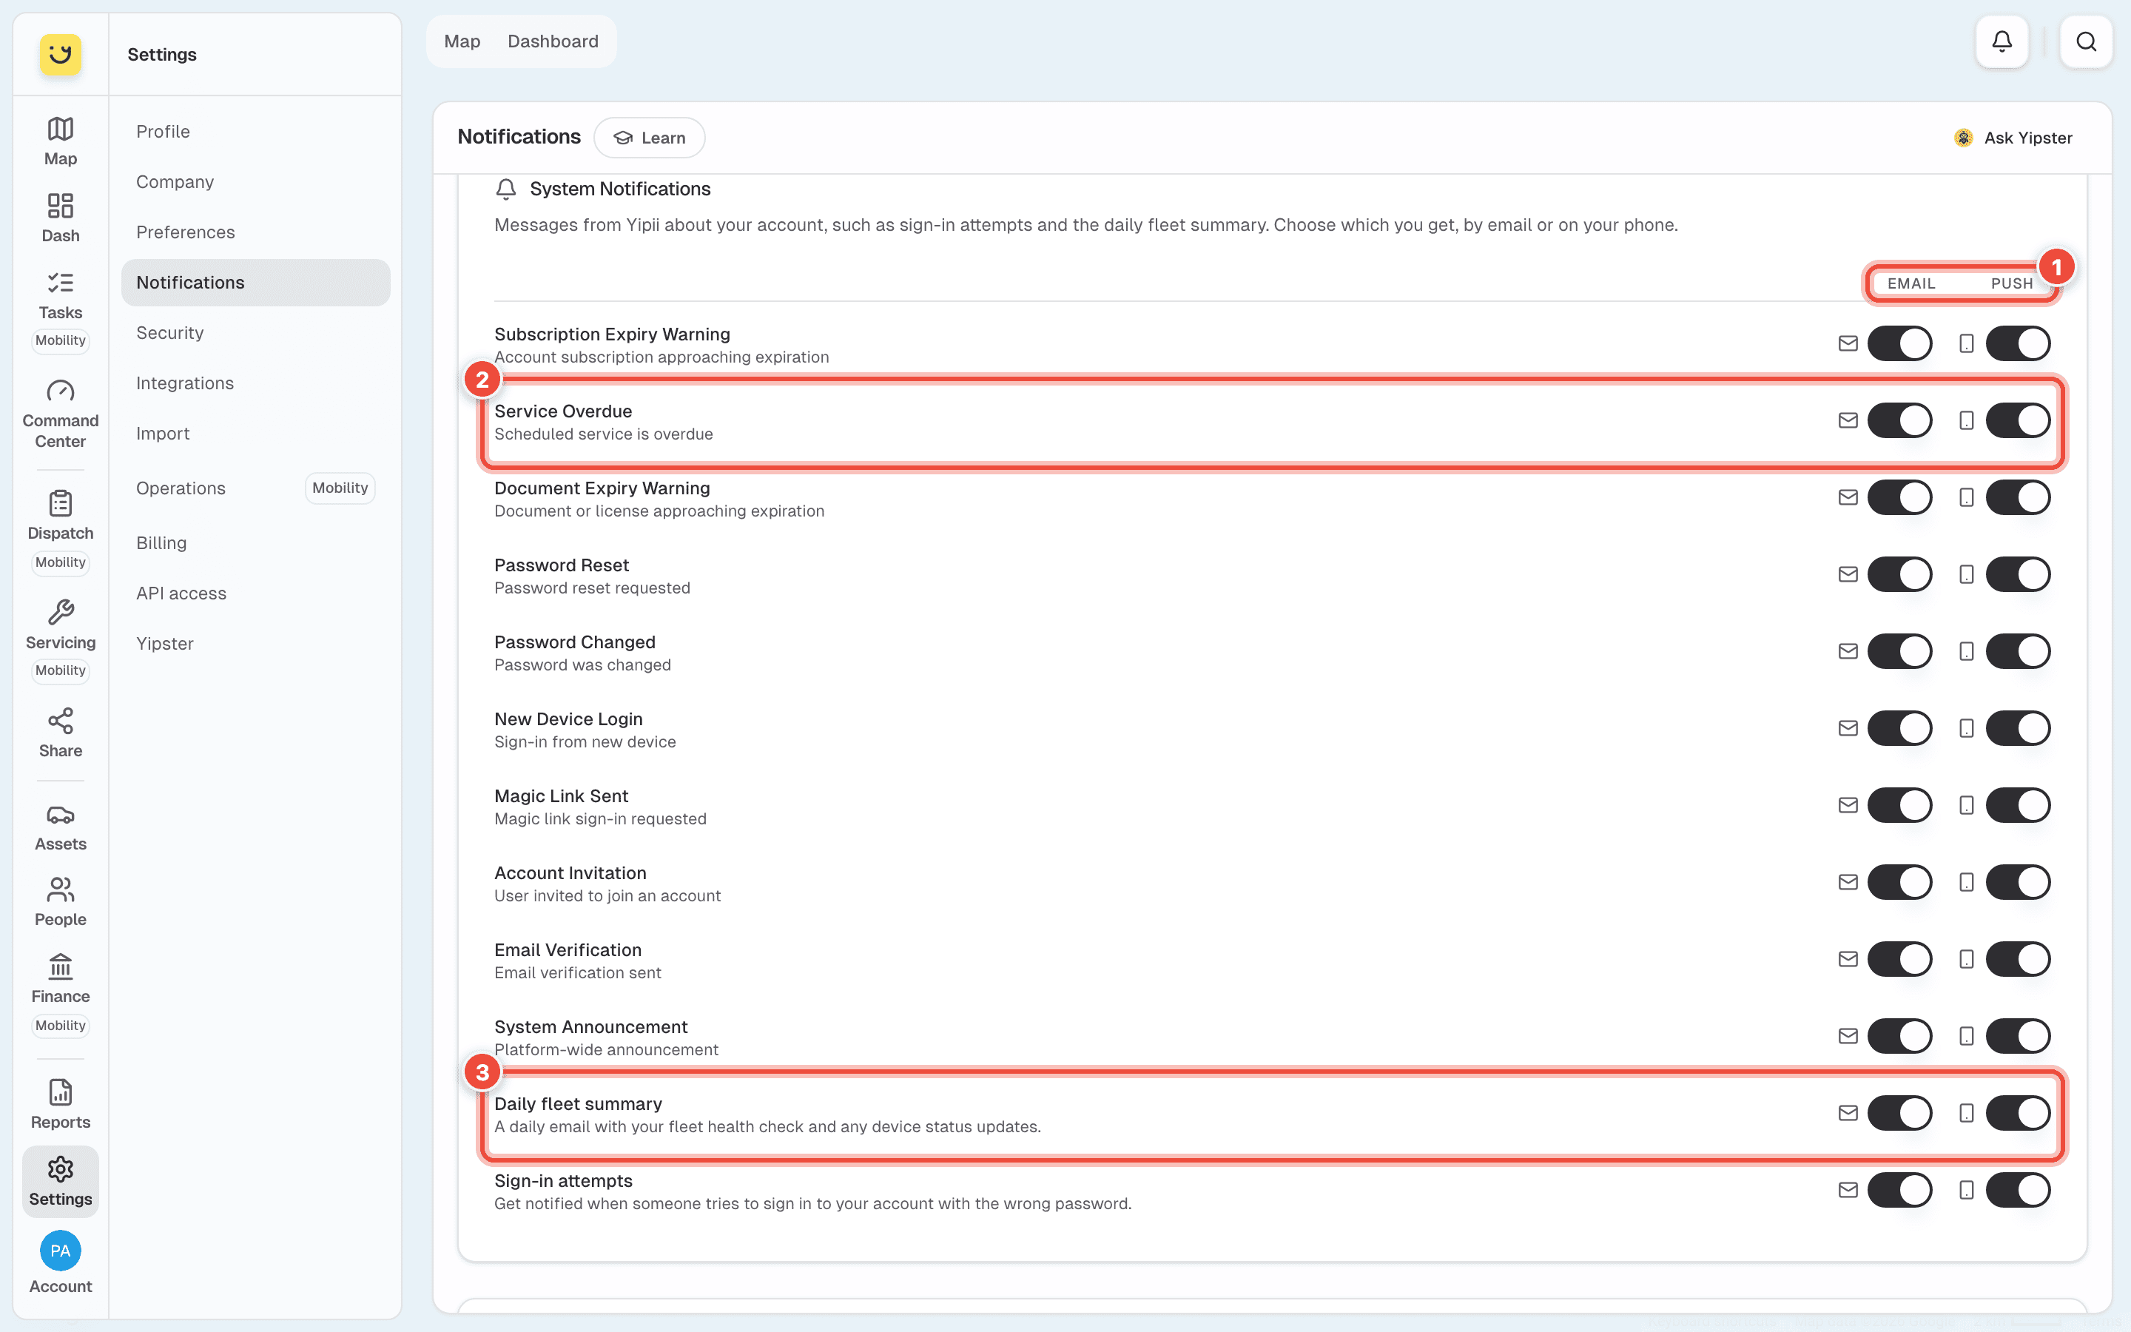Toggle email for Magic Link Sent
The height and width of the screenshot is (1332, 2131).
pos(1899,805)
